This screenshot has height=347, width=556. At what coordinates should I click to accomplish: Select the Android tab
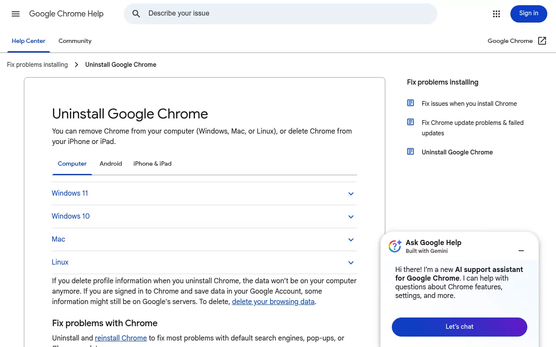point(111,164)
